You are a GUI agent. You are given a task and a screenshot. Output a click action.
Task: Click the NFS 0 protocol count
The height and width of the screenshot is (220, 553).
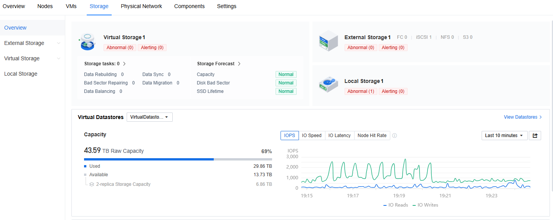click(447, 37)
